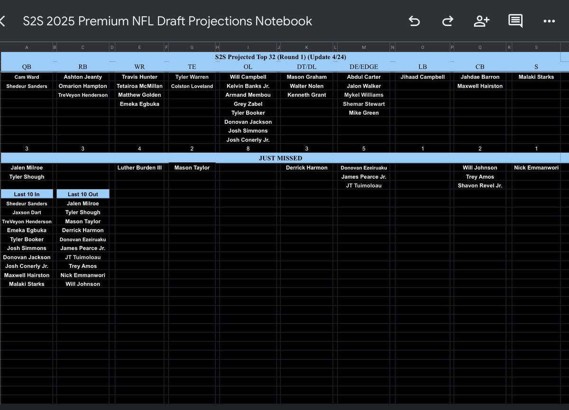Screen dimensions: 569x410
Task: Select the Abdul Carter cell
Action: tap(364, 77)
